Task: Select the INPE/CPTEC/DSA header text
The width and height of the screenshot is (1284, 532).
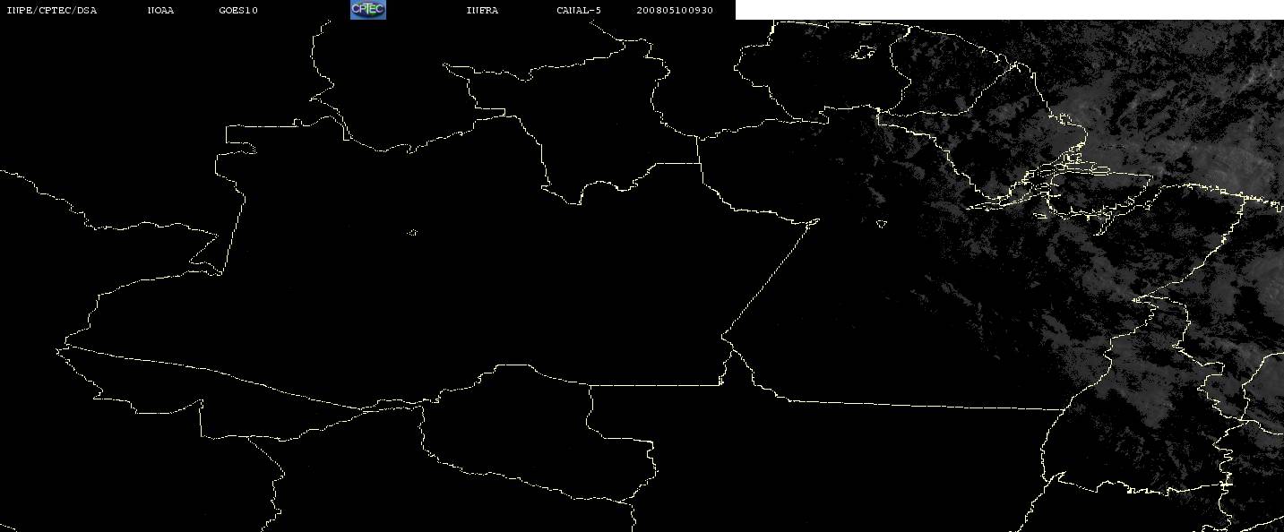Action: pos(52,11)
